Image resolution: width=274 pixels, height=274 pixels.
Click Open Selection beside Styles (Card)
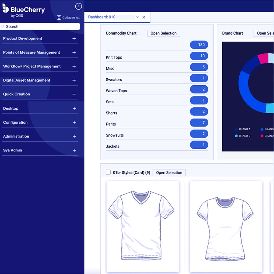[169, 173]
